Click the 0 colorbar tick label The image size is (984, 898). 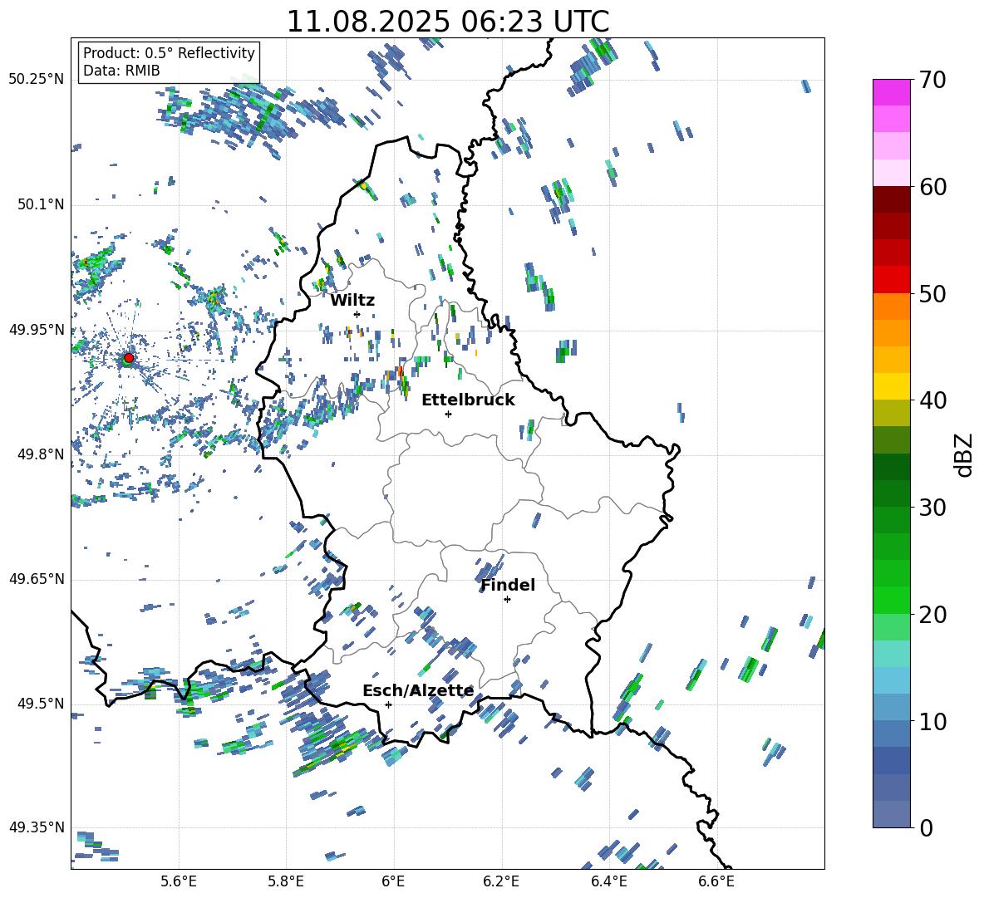click(x=926, y=827)
